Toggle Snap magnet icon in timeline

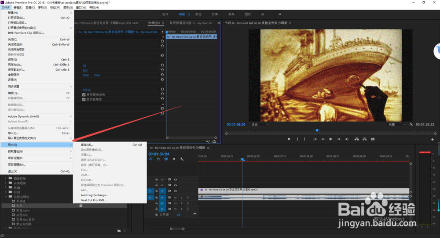(158, 159)
